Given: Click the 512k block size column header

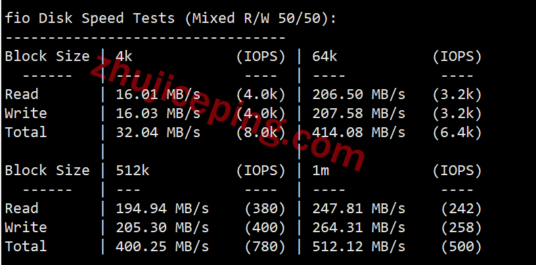Looking at the screenshot, I should point(133,171).
